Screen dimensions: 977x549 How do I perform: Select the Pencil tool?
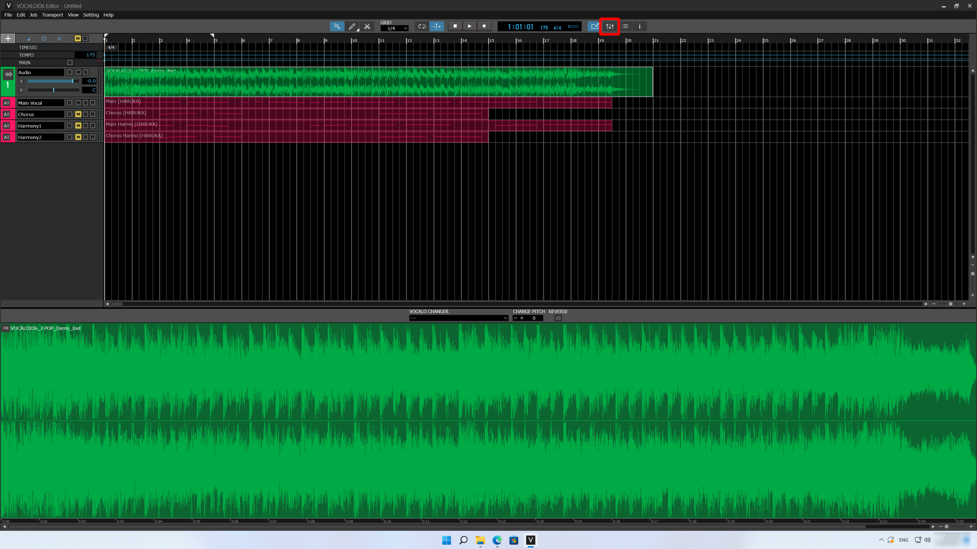tap(352, 26)
